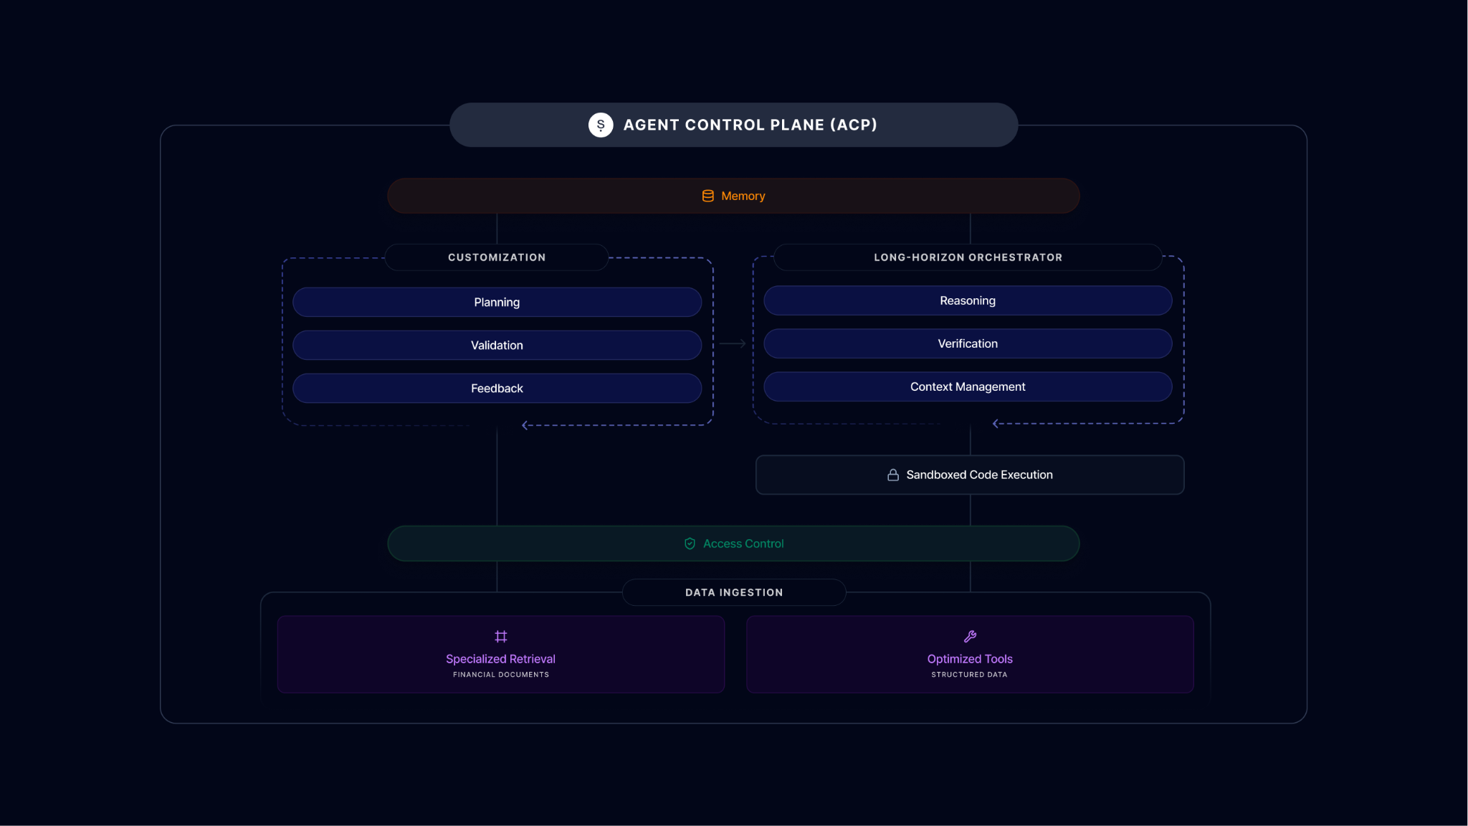Click the Optimized Tools wrench icon

970,636
